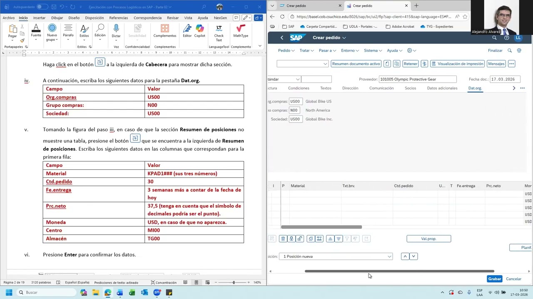Open Excel from the Windows taskbar
The width and height of the screenshot is (533, 299).
click(x=132, y=292)
